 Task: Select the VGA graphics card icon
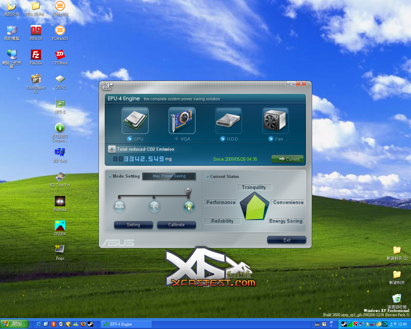coord(182,120)
